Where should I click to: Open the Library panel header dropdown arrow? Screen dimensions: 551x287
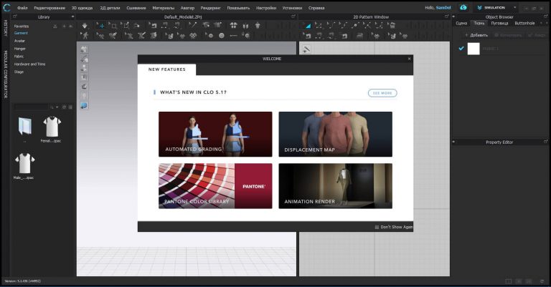(72, 16)
